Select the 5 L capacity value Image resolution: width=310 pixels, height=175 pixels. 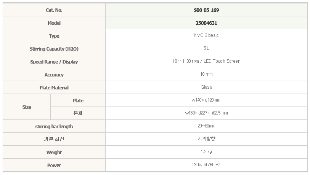click(206, 48)
